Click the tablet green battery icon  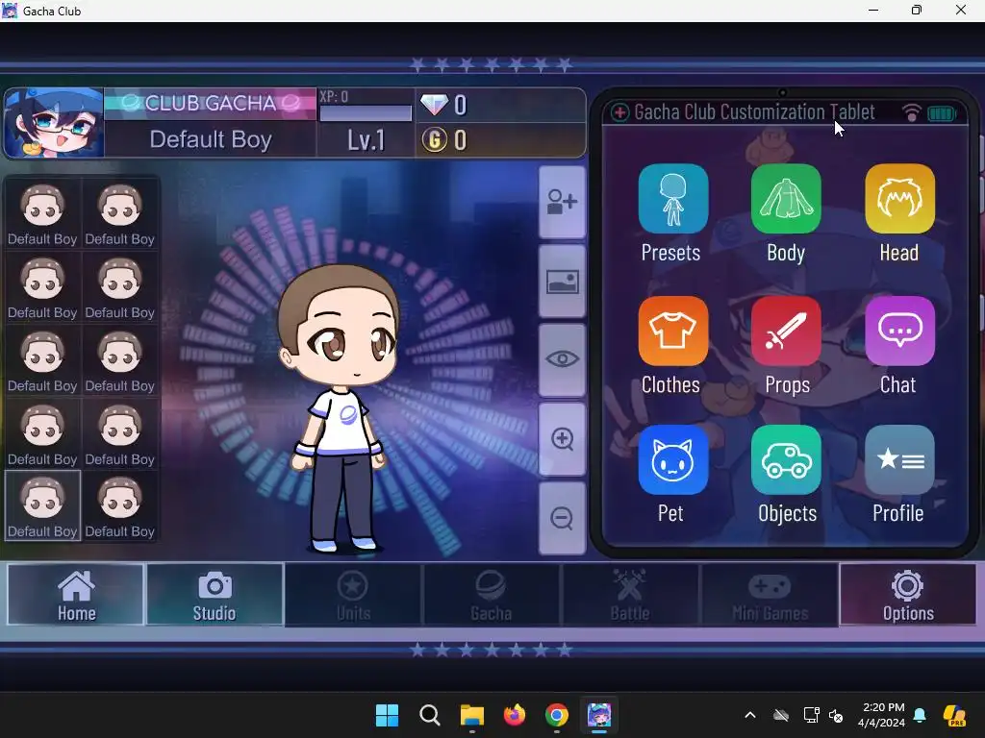pos(942,113)
